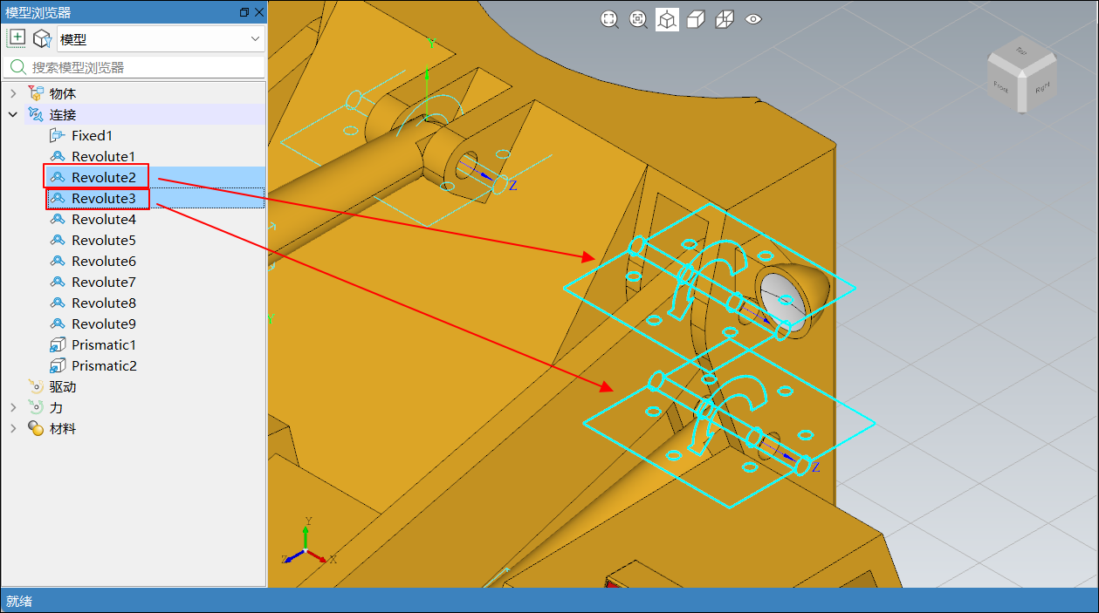Viewport: 1099px width, 613px height.
Task: Switch to the shaded solid cube display icon
Action: click(x=696, y=20)
